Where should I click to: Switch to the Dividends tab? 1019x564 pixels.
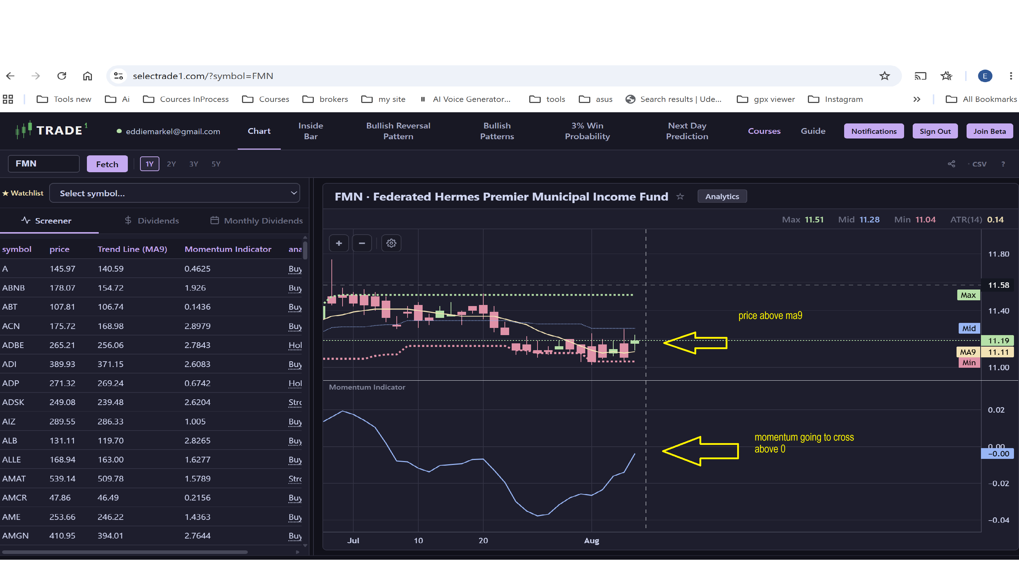point(152,221)
